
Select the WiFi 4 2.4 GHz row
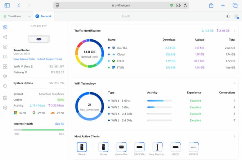tap(172, 114)
